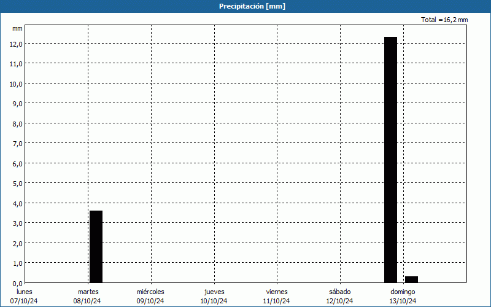Click the miércoles 09/10/24 axis label
This screenshot has height=307, width=491.
click(150, 297)
